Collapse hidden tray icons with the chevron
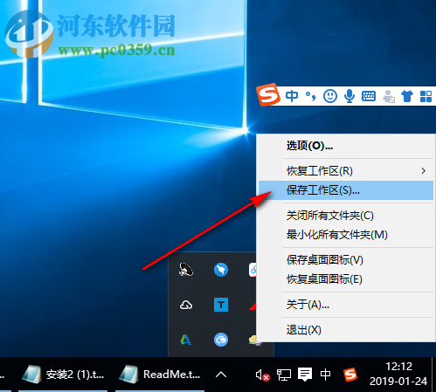Image resolution: width=436 pixels, height=392 pixels. pyautogui.click(x=221, y=375)
